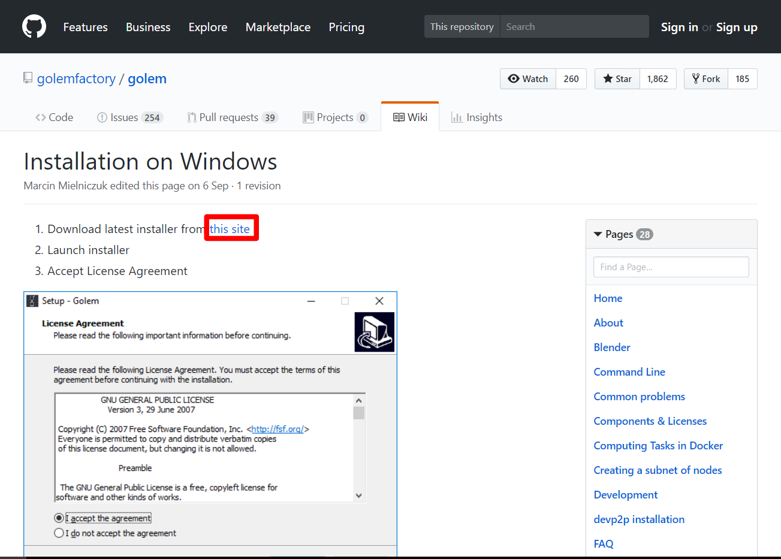Select 'I do not accept the agreement' option
781x559 pixels.
pyautogui.click(x=59, y=533)
